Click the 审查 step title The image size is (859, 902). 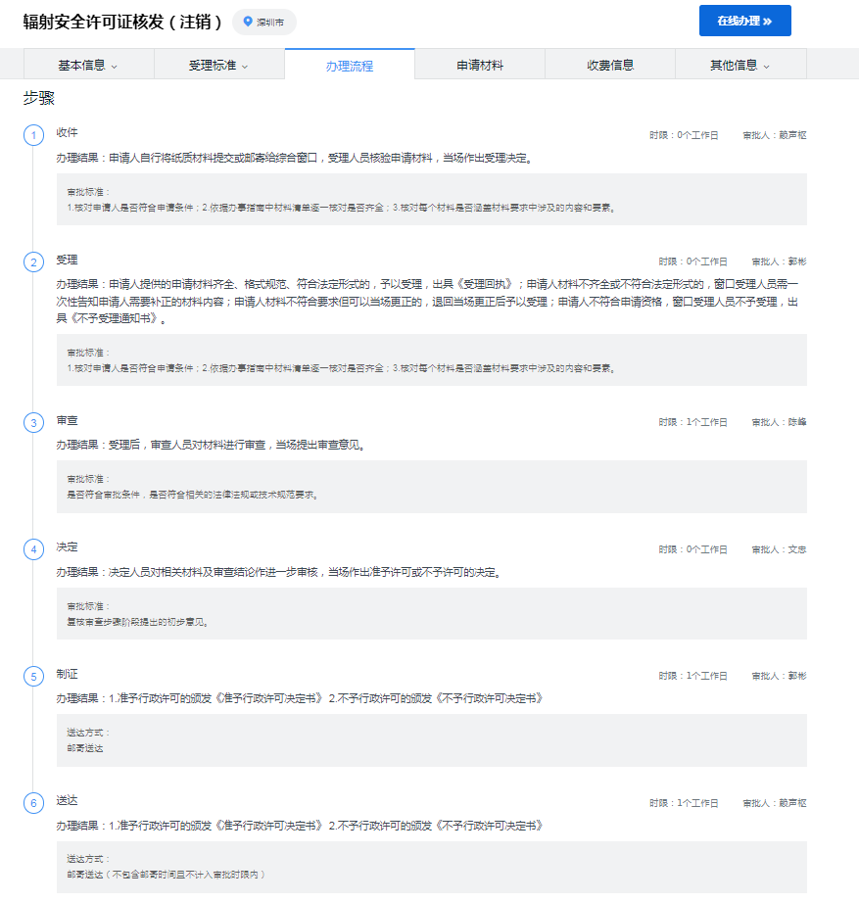(67, 420)
